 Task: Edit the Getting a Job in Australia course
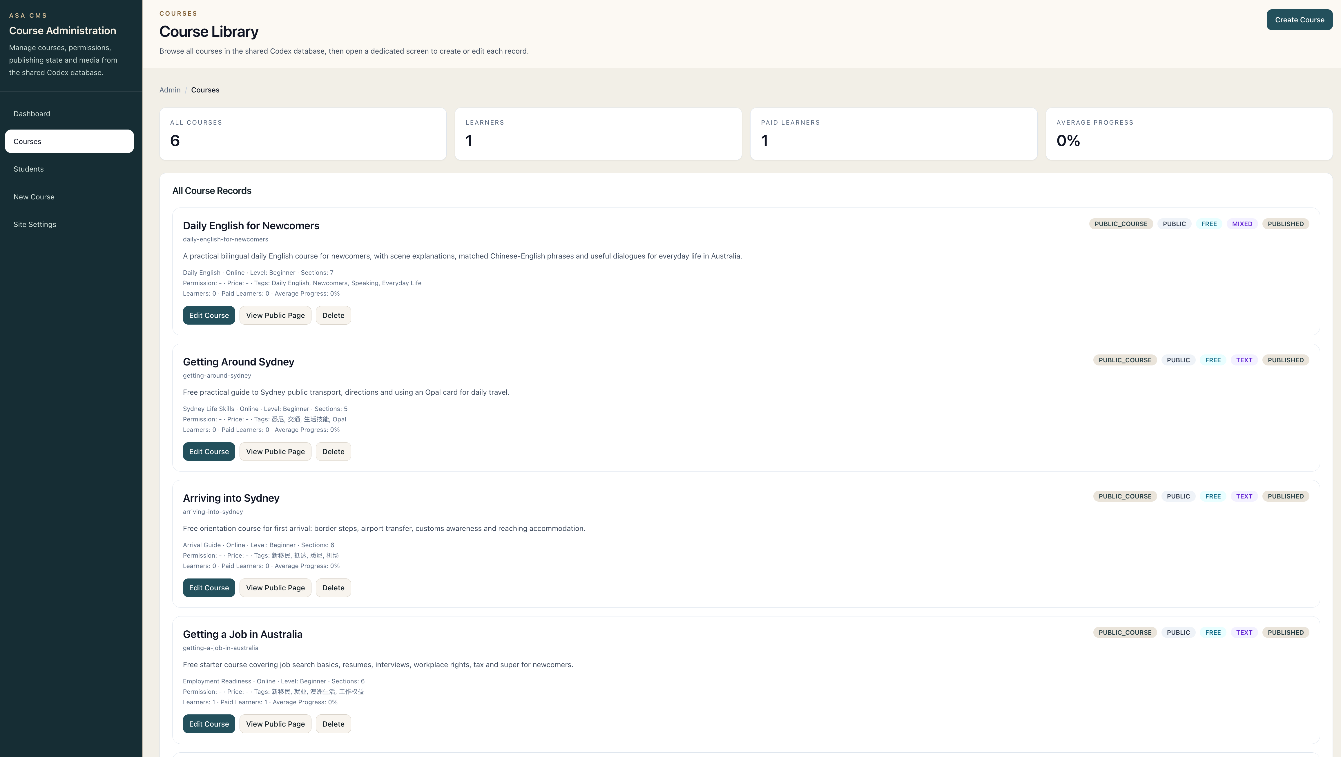coord(209,724)
